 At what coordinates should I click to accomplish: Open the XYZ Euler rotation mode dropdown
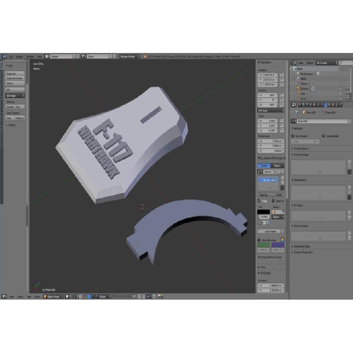coord(270,111)
